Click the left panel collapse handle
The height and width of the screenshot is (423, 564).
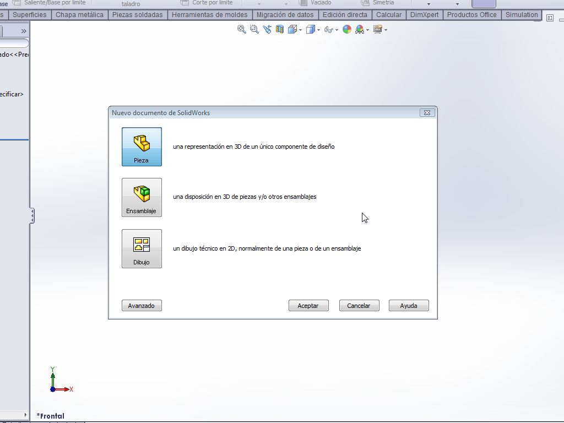[x=32, y=215]
